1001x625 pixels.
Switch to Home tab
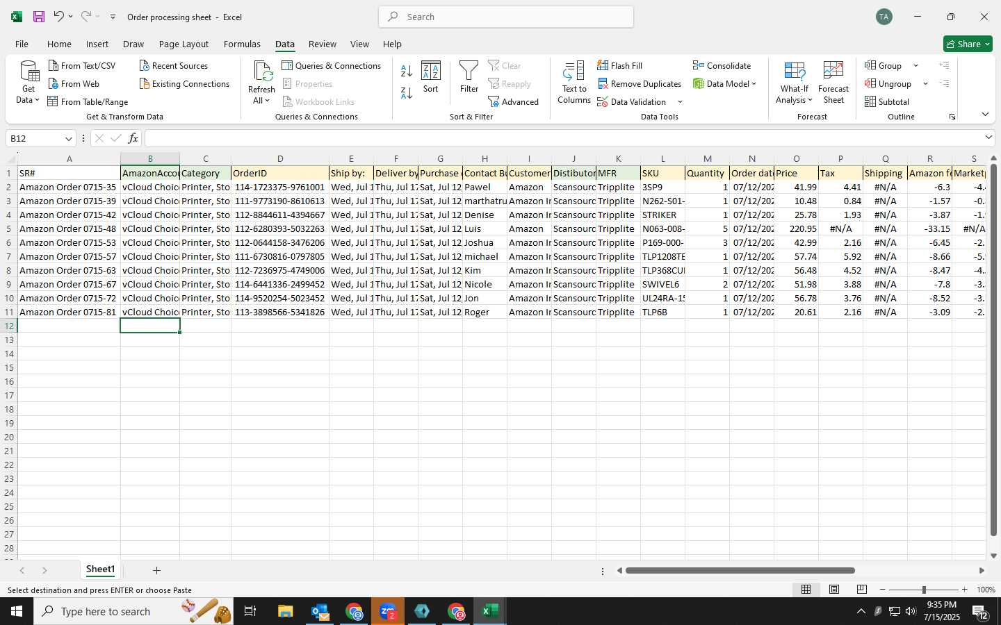click(x=59, y=44)
